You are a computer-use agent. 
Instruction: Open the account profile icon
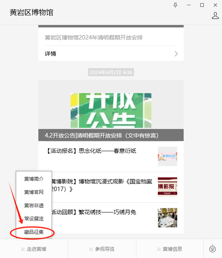tap(215, 16)
